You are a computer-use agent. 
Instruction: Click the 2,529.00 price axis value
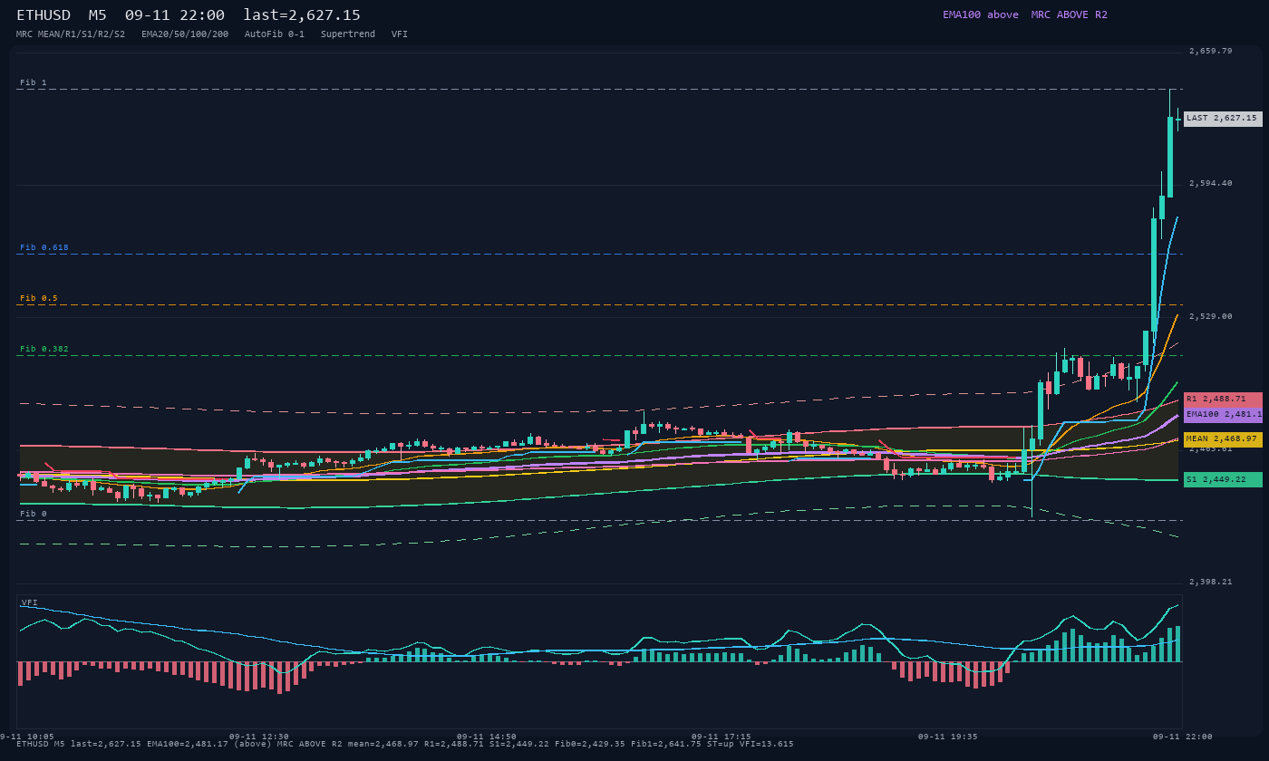pos(1211,316)
